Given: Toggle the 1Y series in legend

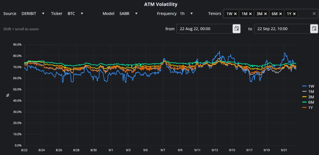Looking at the screenshot, I should (308, 107).
